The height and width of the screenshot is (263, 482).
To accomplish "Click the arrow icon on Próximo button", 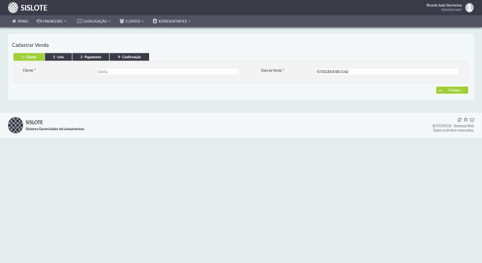I will [440, 90].
